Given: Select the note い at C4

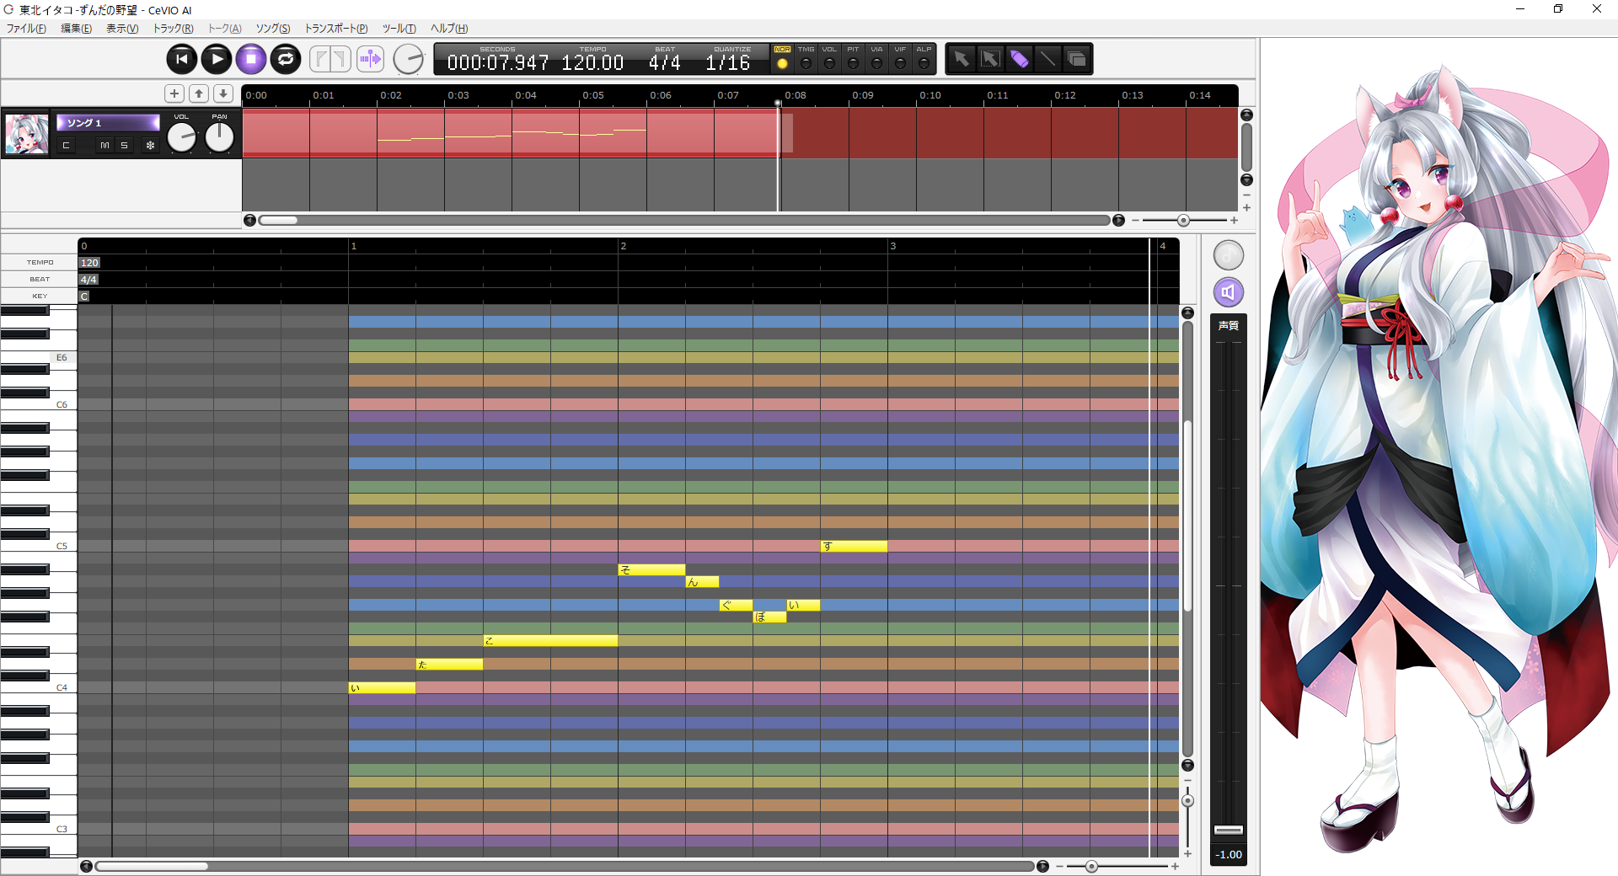Looking at the screenshot, I should click(x=382, y=688).
